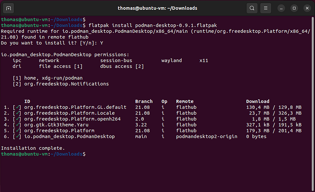Click the Branch column header

click(144, 102)
